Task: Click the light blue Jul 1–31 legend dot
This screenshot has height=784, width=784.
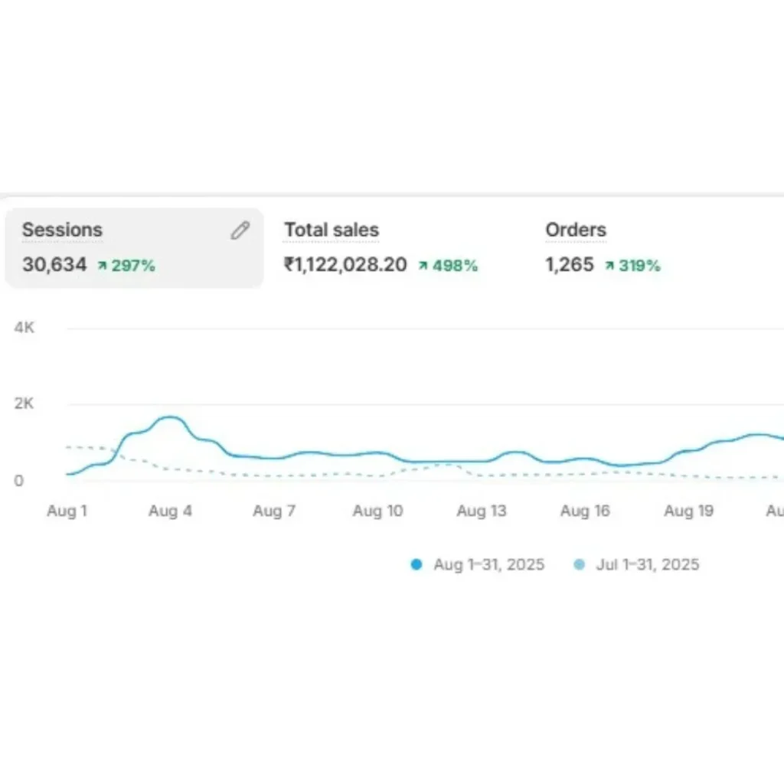Action: pos(579,565)
